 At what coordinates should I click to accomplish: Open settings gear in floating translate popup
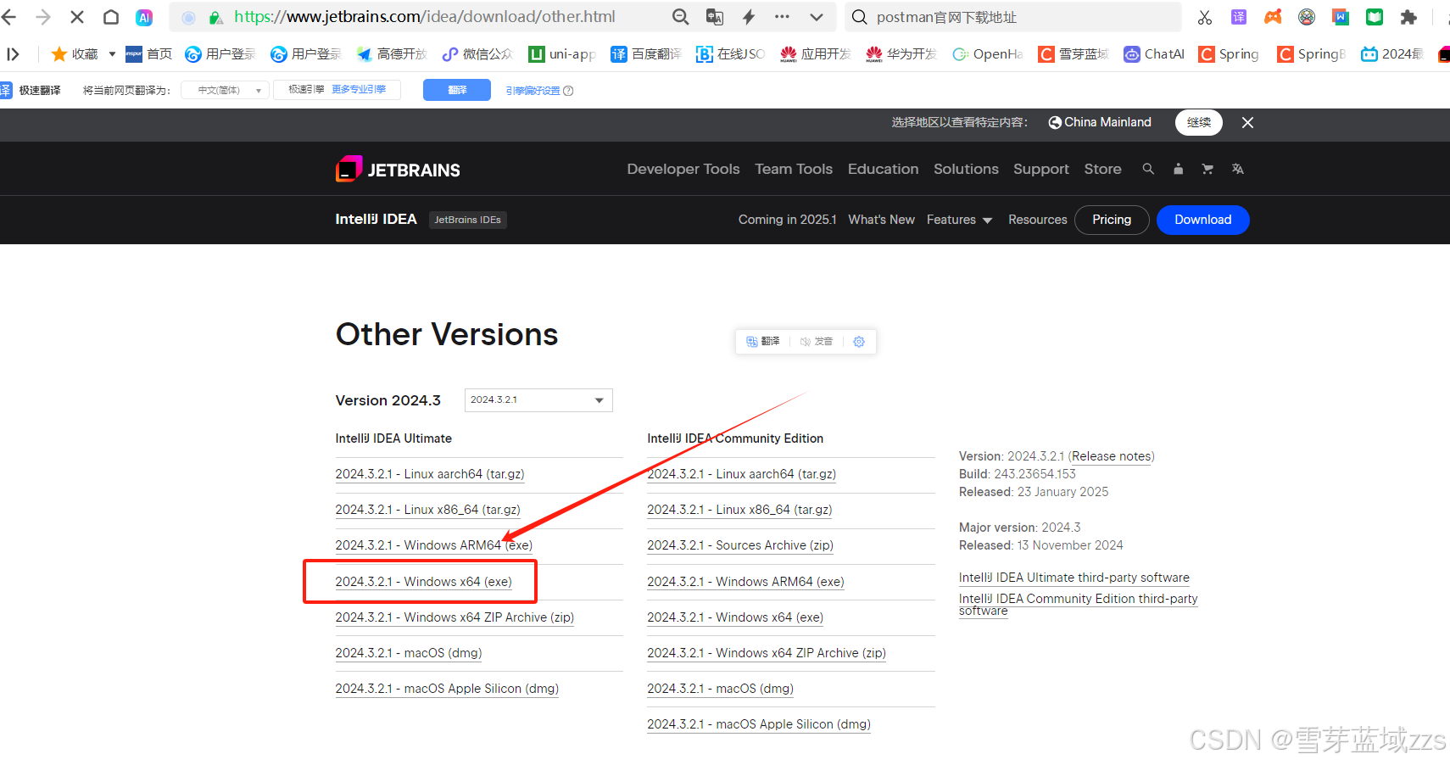tap(859, 342)
